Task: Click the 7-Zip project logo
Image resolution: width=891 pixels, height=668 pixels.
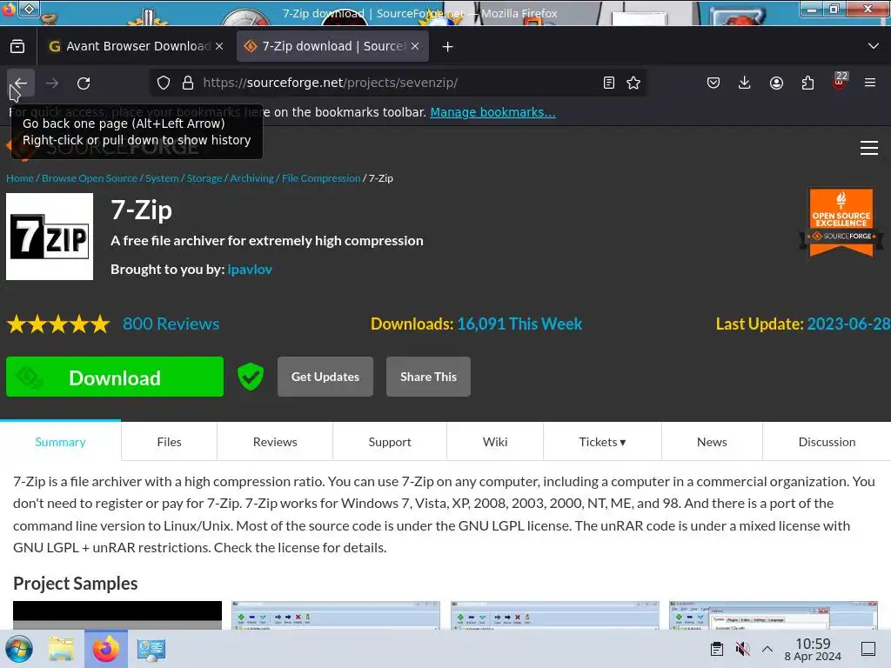Action: point(50,237)
